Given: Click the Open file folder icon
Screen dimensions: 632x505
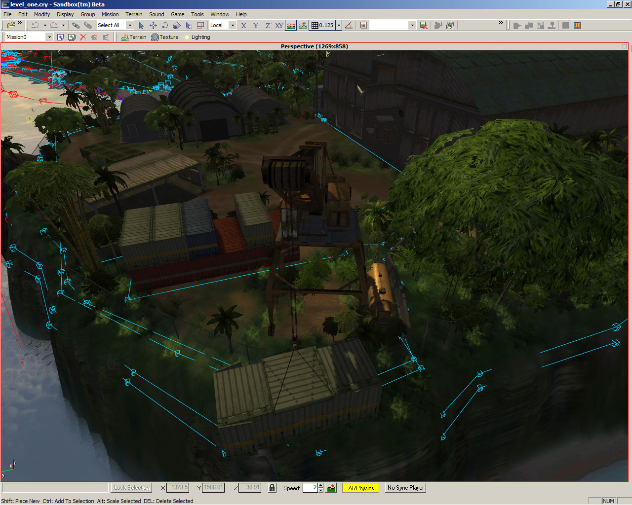Looking at the screenshot, I should [x=11, y=25].
